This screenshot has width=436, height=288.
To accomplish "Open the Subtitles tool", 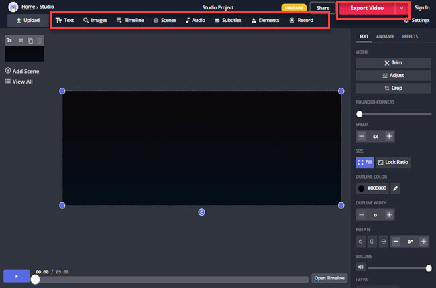I will (x=228, y=20).
